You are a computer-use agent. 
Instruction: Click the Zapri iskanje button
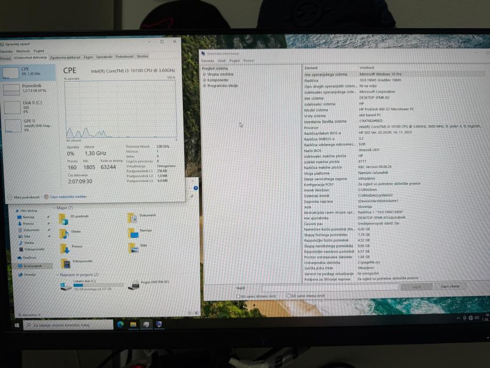tap(450, 286)
